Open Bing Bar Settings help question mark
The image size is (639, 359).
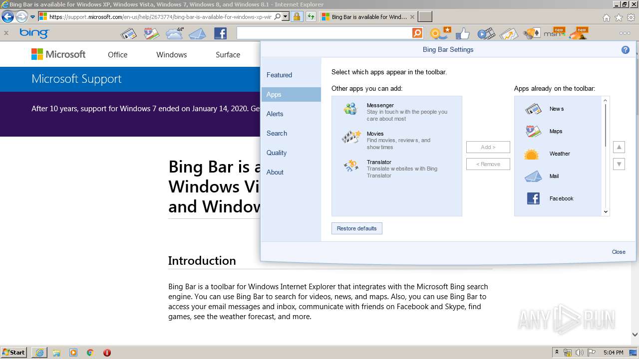(x=625, y=50)
